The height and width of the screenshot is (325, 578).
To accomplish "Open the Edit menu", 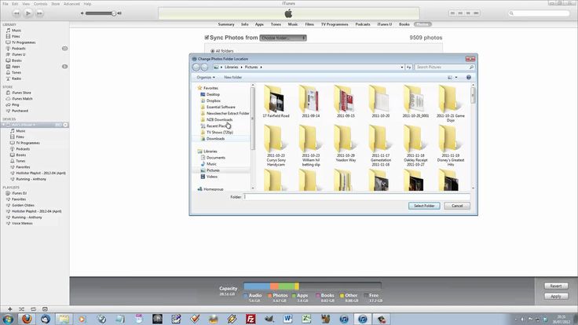I will click(x=15, y=4).
